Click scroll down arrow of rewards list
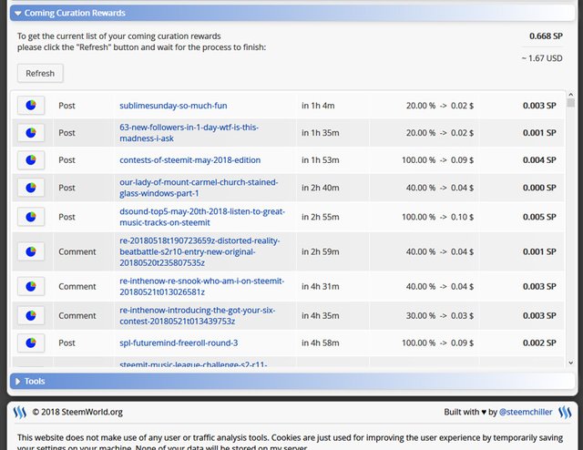This screenshot has height=450, width=583. pos(571,363)
